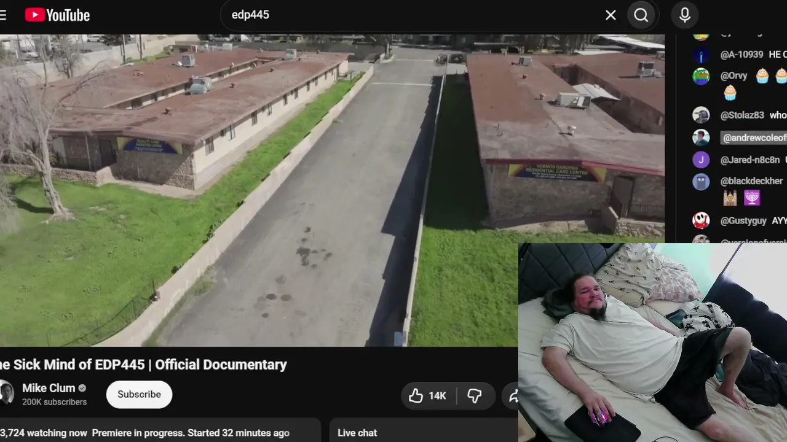Go to YouTube home via the logo
This screenshot has width=787, height=442.
coord(57,15)
